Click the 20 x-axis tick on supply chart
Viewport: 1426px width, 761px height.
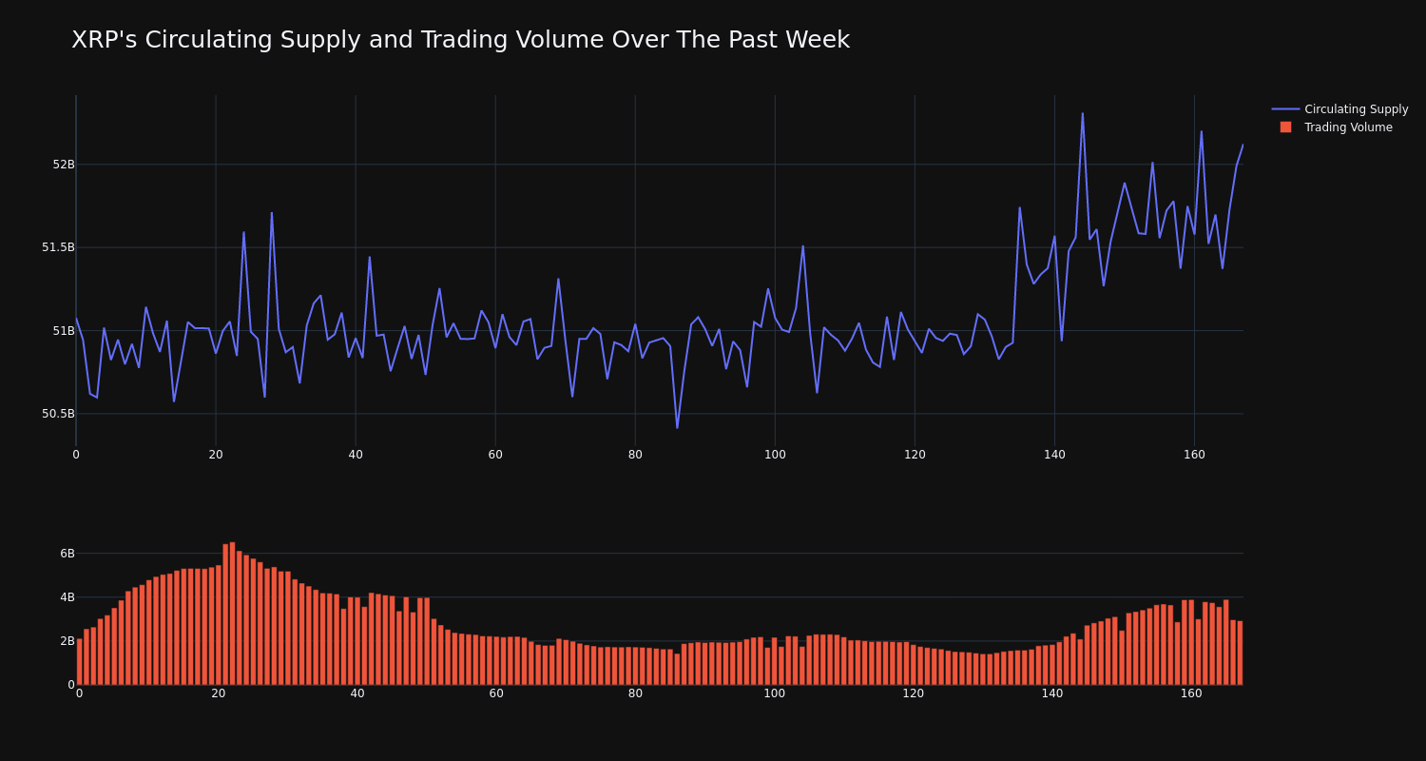point(216,455)
